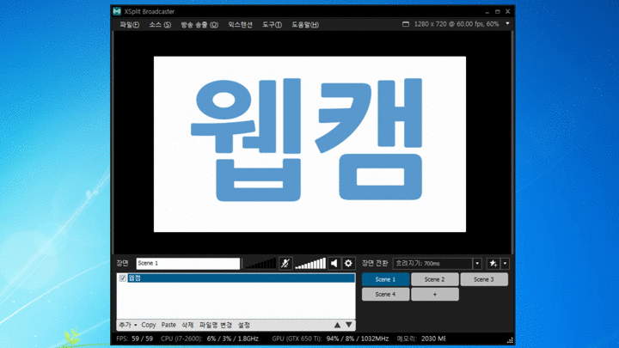Screen dimensions: 619x348
Task: Expand the arrow beside the star icon
Action: click(505, 263)
